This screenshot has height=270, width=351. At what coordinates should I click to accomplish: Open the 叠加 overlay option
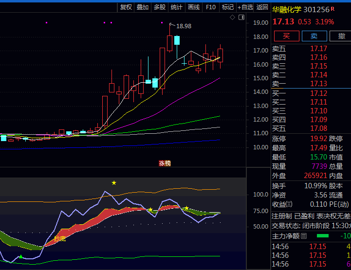(x=143, y=7)
